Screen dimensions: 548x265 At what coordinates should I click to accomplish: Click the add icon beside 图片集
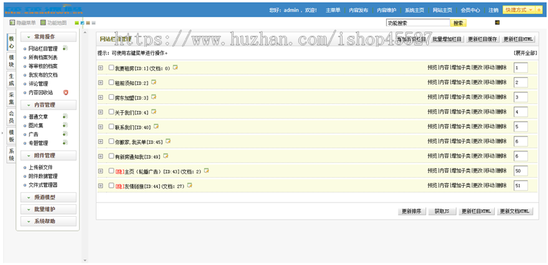(65, 125)
